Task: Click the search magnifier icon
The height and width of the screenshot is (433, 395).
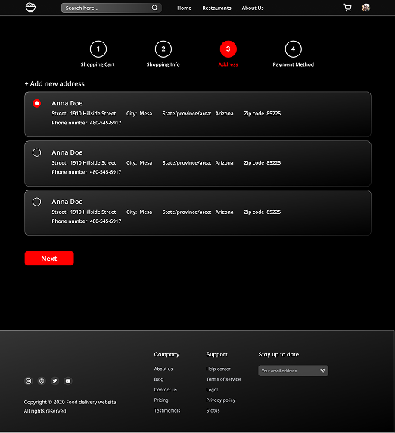Action: (154, 8)
